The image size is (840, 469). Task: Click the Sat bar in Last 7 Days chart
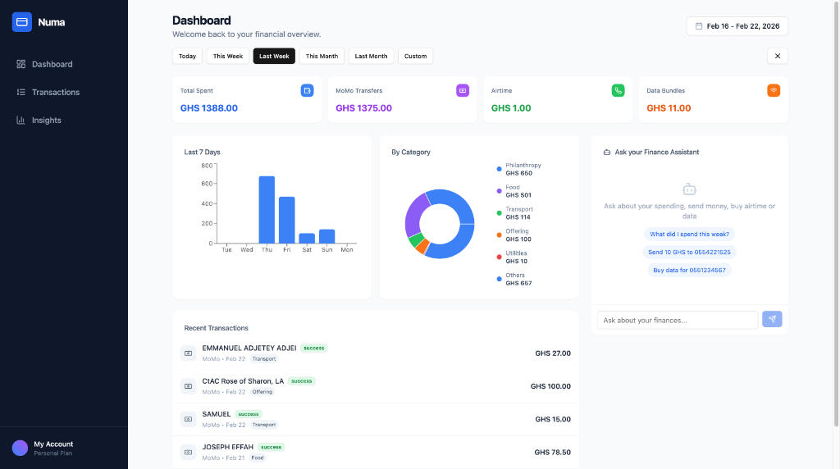pyautogui.click(x=307, y=239)
